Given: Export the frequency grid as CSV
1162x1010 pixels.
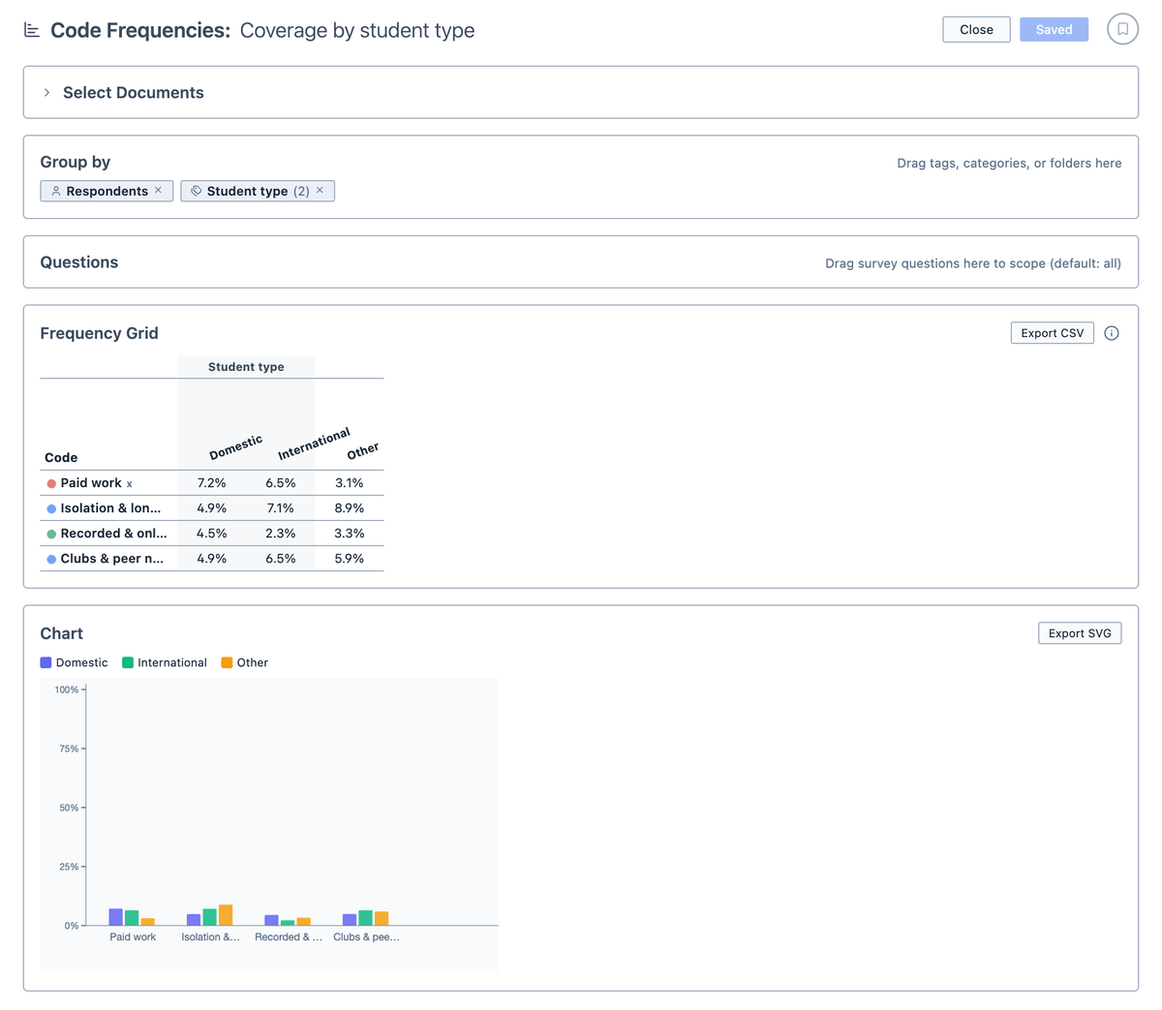Looking at the screenshot, I should pyautogui.click(x=1053, y=333).
